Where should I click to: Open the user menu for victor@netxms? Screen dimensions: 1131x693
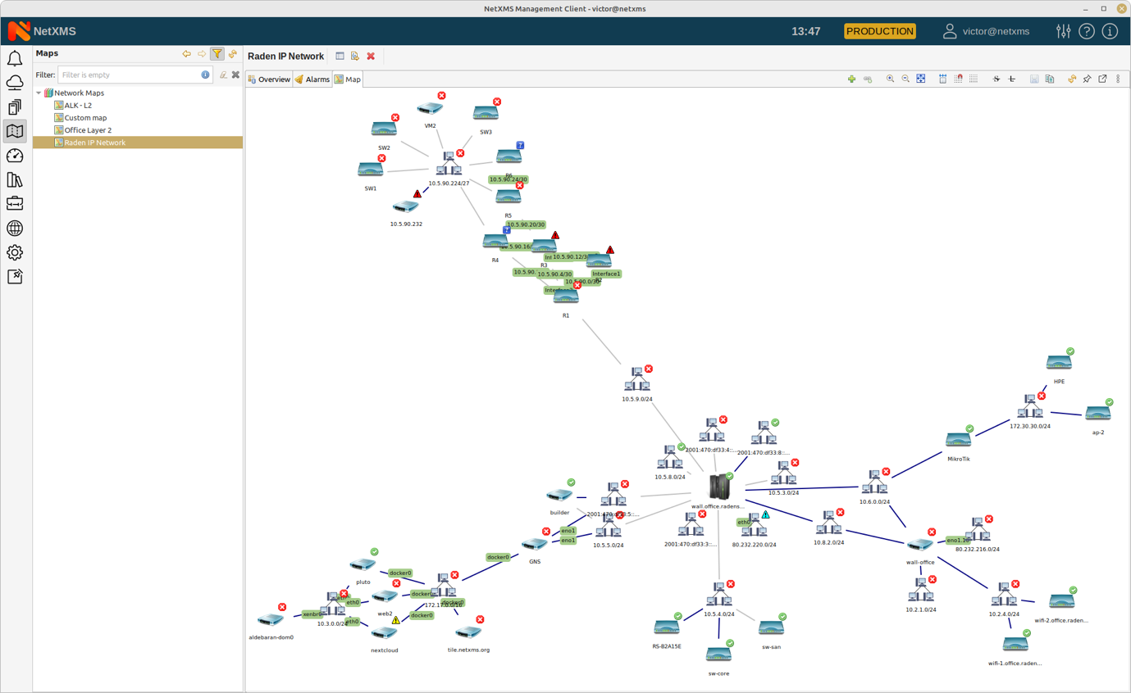point(996,31)
